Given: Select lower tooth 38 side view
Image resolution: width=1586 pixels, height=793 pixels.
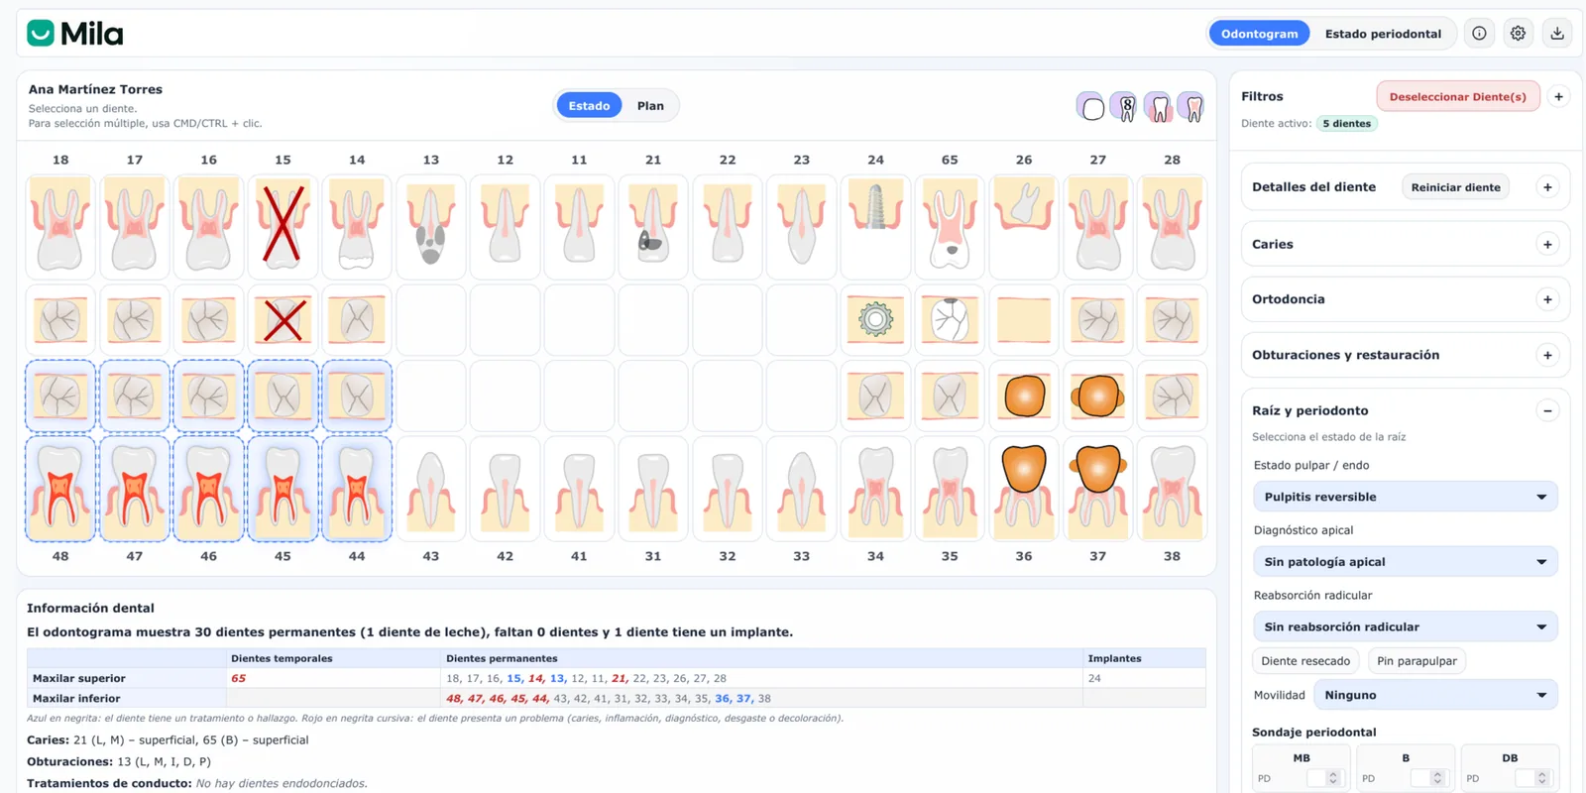Looking at the screenshot, I should pos(1172,489).
